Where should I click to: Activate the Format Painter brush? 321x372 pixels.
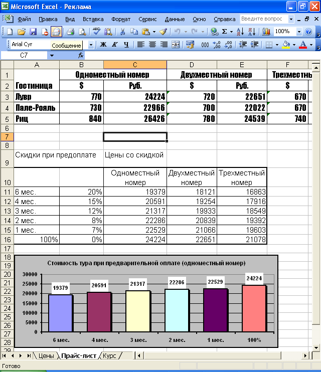[x=164, y=32]
